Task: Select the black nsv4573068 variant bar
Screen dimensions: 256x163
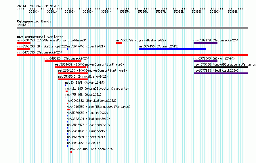Action: coord(221,67)
